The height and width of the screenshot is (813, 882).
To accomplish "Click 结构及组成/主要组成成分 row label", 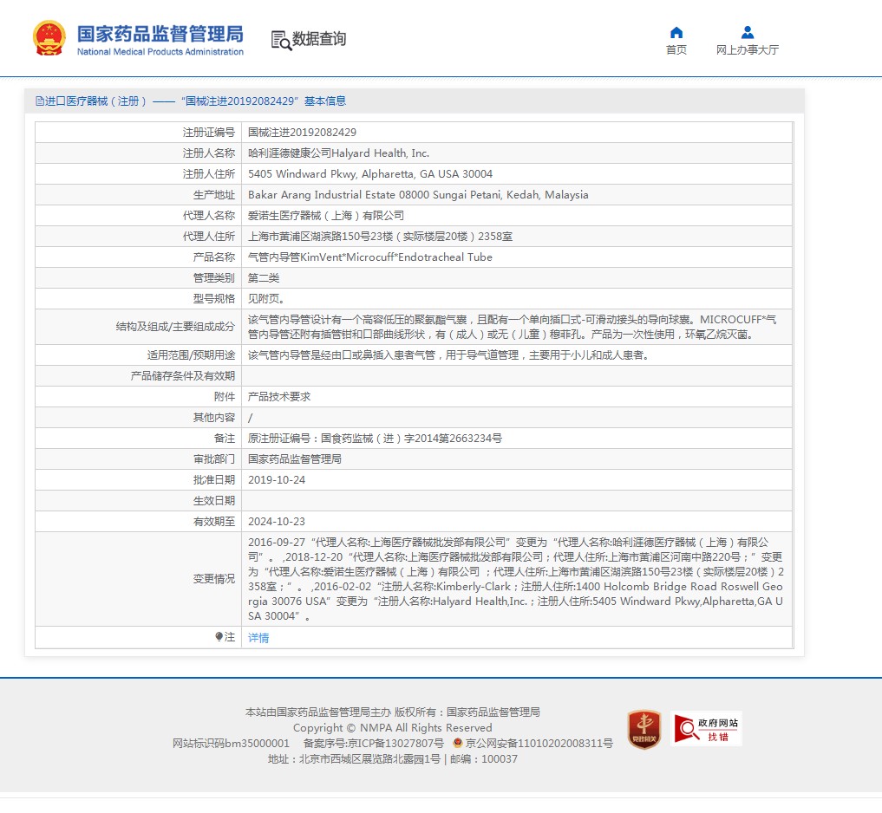I will 175,327.
